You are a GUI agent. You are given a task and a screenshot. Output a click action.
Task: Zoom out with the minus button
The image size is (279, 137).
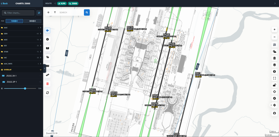274,37
